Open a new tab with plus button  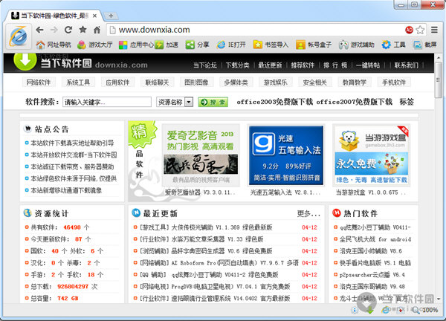click(111, 16)
